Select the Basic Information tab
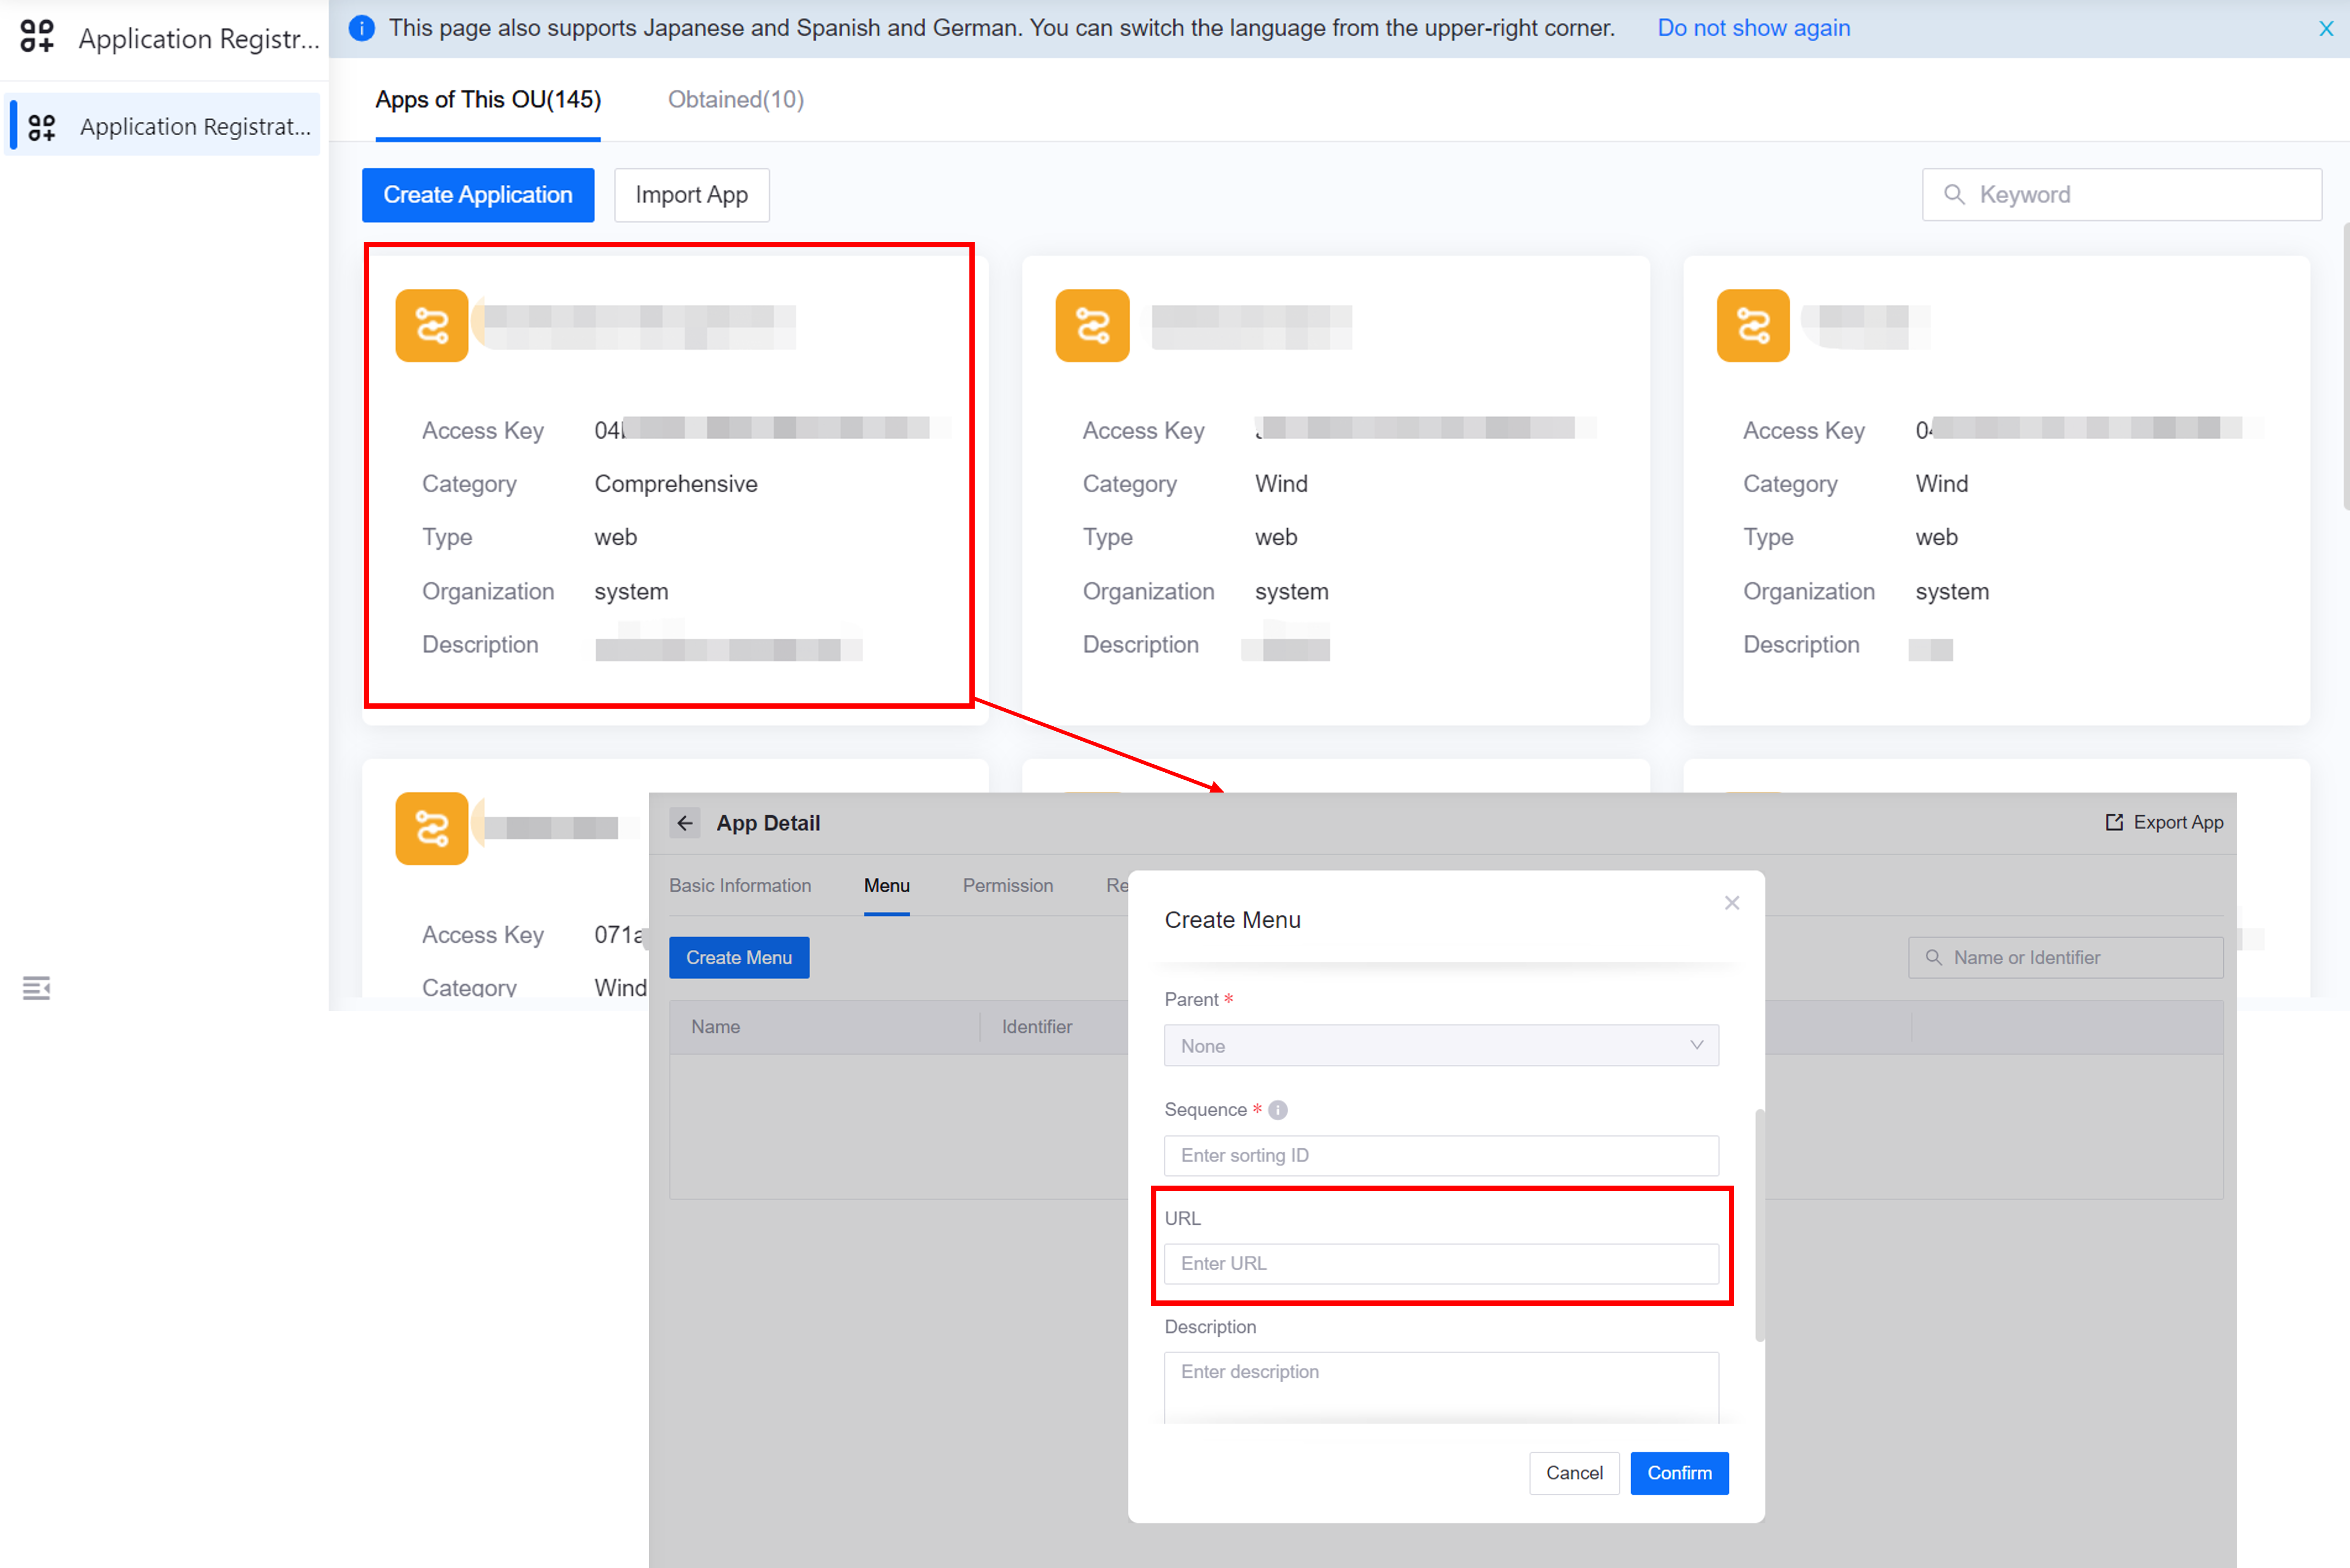Viewport: 2350px width, 1568px height. (x=740, y=885)
